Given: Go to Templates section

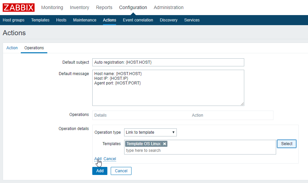Looking at the screenshot, I should (x=40, y=20).
